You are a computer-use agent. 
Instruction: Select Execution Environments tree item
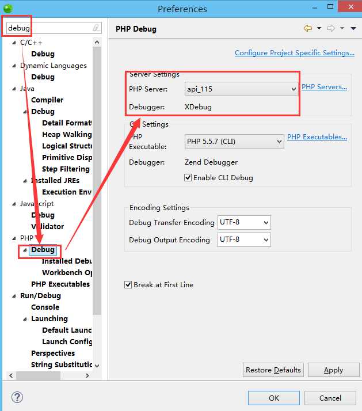click(x=67, y=192)
